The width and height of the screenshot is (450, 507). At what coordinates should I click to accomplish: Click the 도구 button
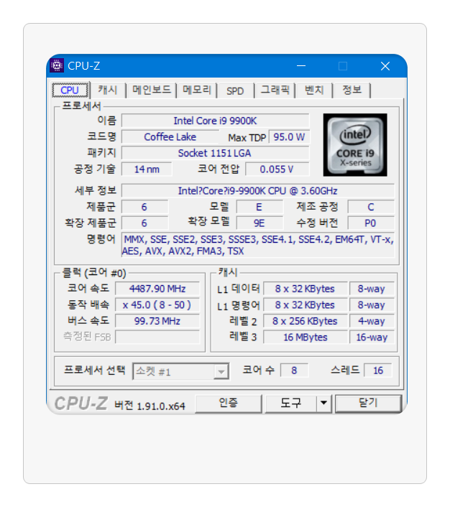(290, 403)
